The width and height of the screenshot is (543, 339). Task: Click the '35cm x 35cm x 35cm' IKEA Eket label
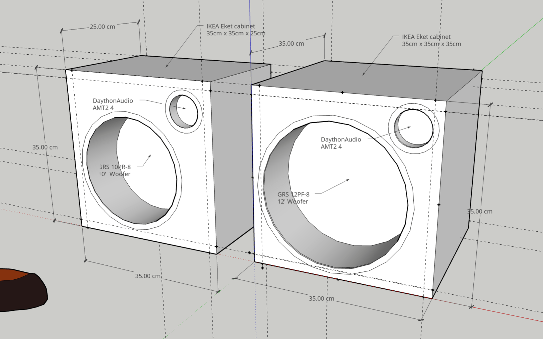pyautogui.click(x=432, y=40)
